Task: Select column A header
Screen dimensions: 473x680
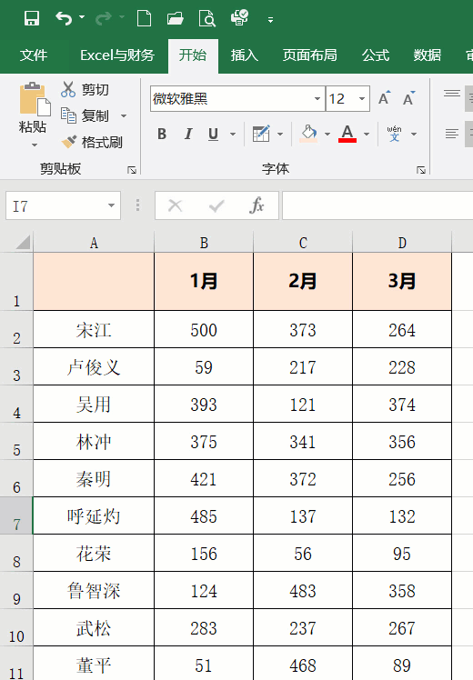Action: tap(94, 243)
